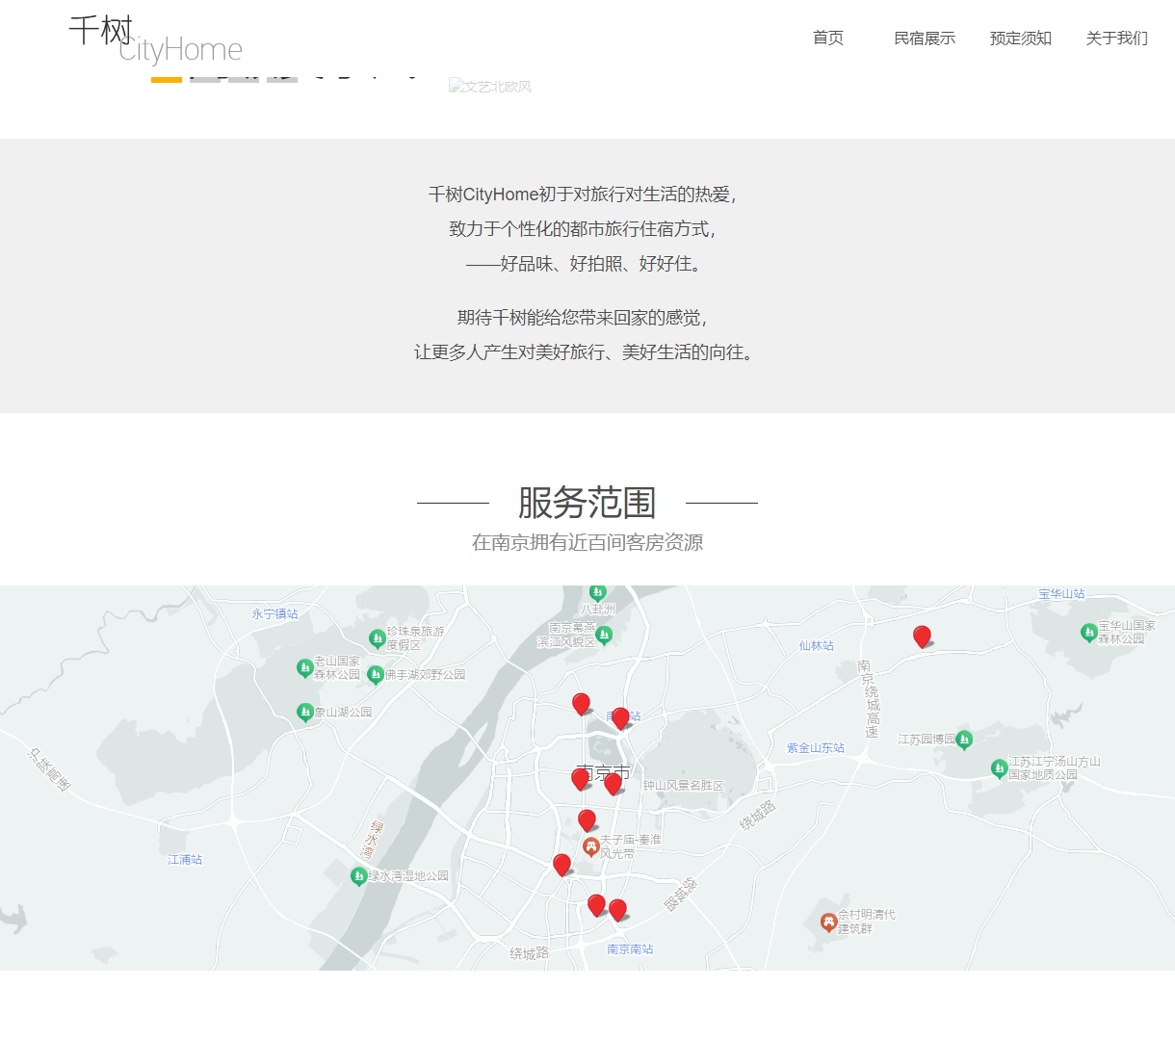Open the 关于我们 page link
The image size is (1175, 1040).
click(1116, 39)
